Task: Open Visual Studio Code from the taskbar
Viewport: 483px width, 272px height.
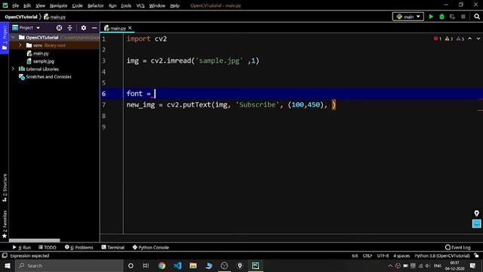Action: (x=177, y=265)
